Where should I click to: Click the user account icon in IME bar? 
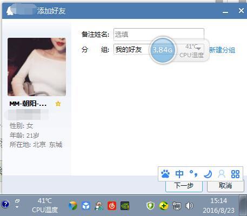tap(222, 174)
